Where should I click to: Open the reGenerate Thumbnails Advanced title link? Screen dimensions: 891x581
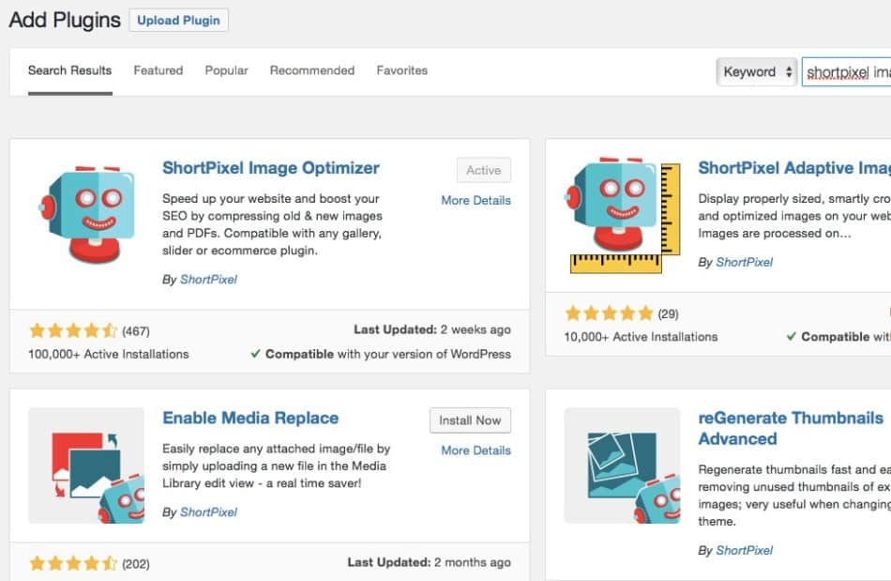pyautogui.click(x=791, y=428)
